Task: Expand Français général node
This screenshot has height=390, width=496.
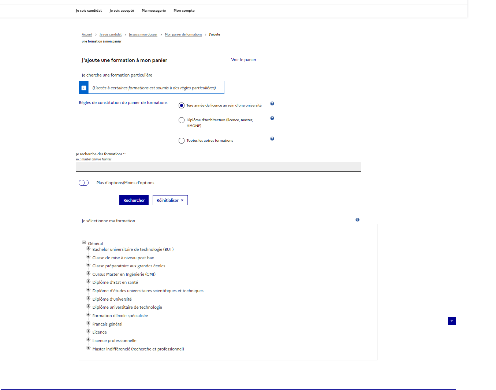Action: [x=88, y=323]
